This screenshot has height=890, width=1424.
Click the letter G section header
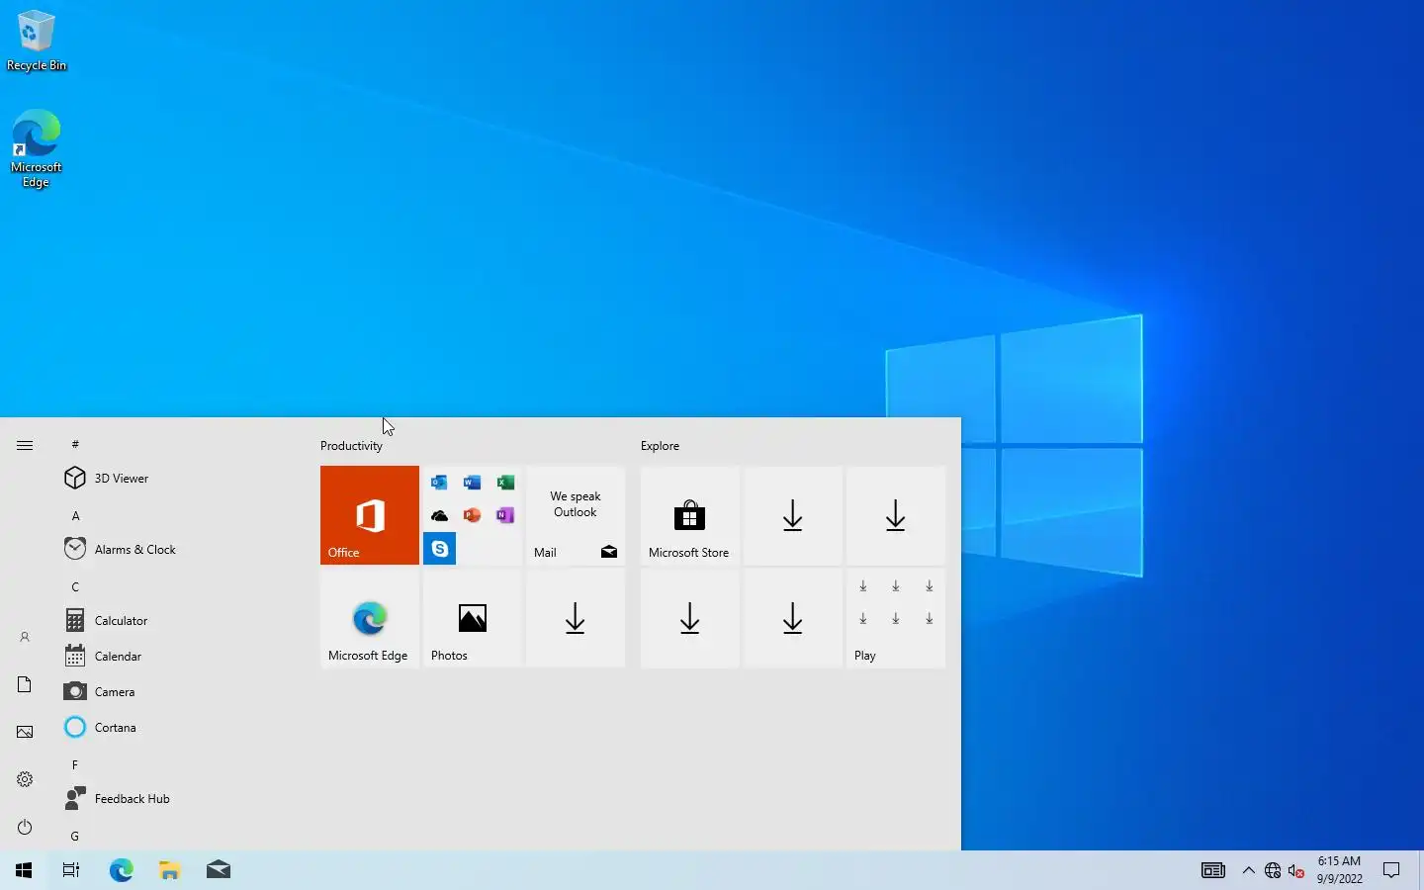75,837
